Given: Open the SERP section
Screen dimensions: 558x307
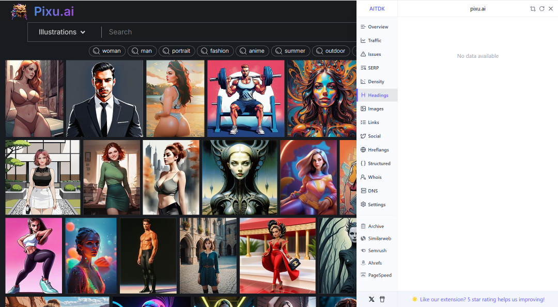Looking at the screenshot, I should point(377,68).
